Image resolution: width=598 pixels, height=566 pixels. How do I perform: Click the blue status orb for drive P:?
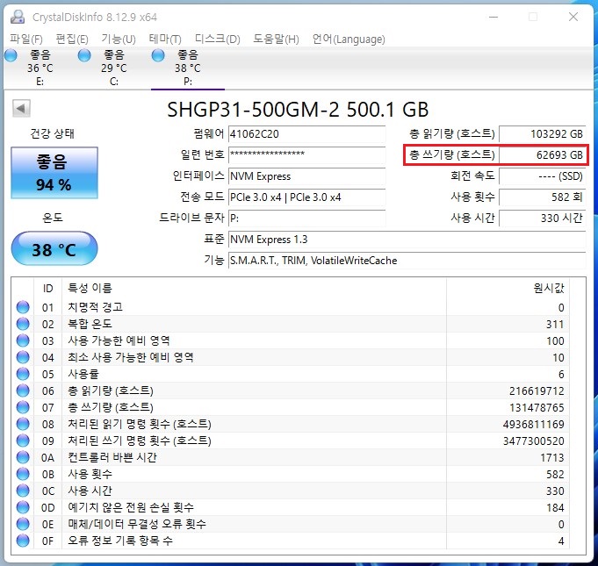[158, 55]
